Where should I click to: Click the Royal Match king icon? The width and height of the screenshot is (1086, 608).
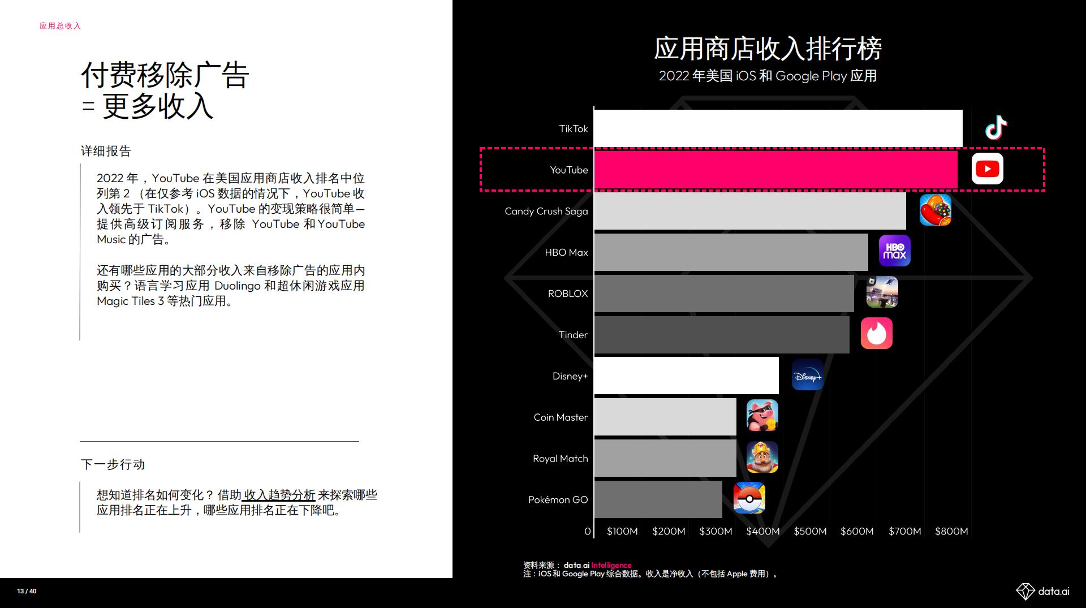click(762, 457)
